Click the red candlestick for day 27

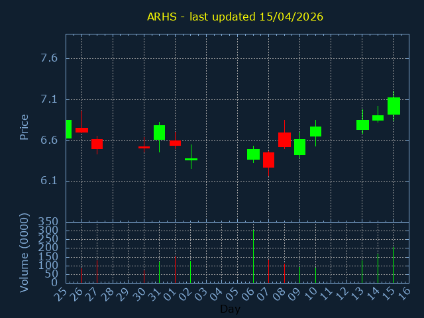pyautogui.click(x=97, y=144)
